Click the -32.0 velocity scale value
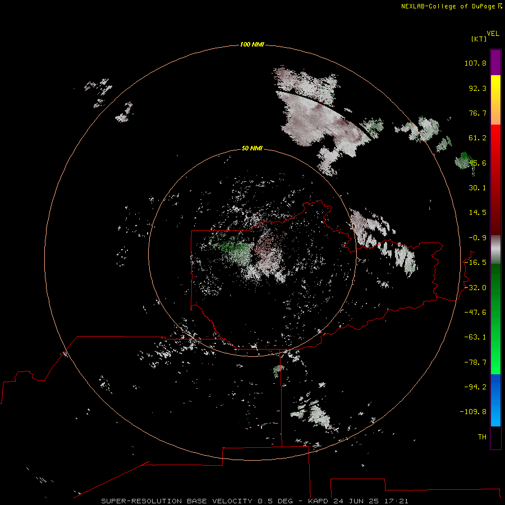 pyautogui.click(x=475, y=288)
